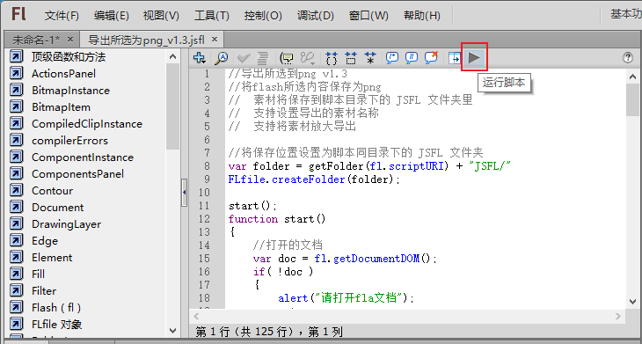Open the Debug options stethoscope icon

tap(308, 59)
